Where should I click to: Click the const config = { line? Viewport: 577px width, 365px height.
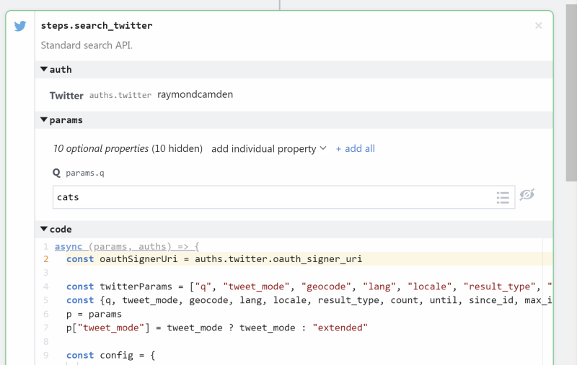click(111, 356)
